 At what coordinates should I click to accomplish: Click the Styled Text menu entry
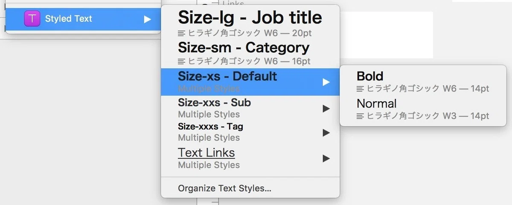point(83,19)
